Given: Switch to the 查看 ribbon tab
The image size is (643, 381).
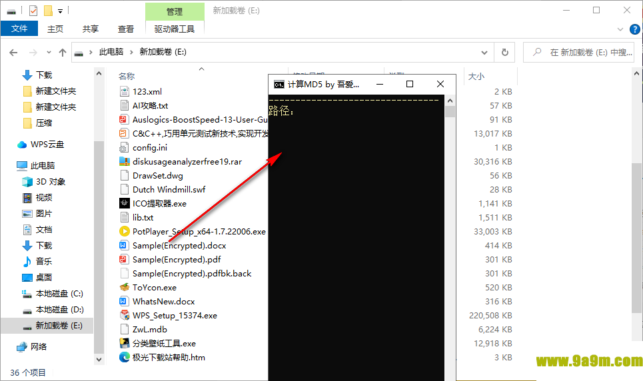Looking at the screenshot, I should (x=126, y=29).
